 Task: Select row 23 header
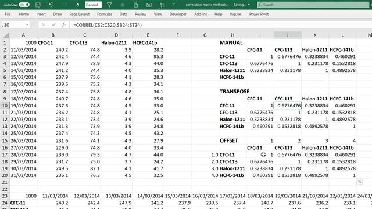point(5,196)
